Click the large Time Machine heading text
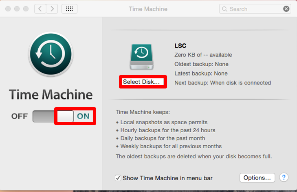297x192 pixels. [51, 95]
